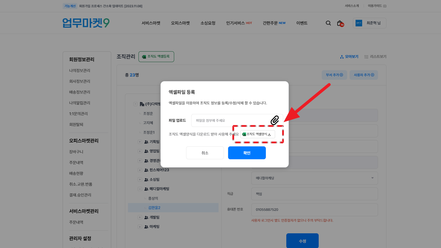The height and width of the screenshot is (248, 441).
Task: Collapse the 메디컬마케팅 tree node
Action: [x=140, y=189]
